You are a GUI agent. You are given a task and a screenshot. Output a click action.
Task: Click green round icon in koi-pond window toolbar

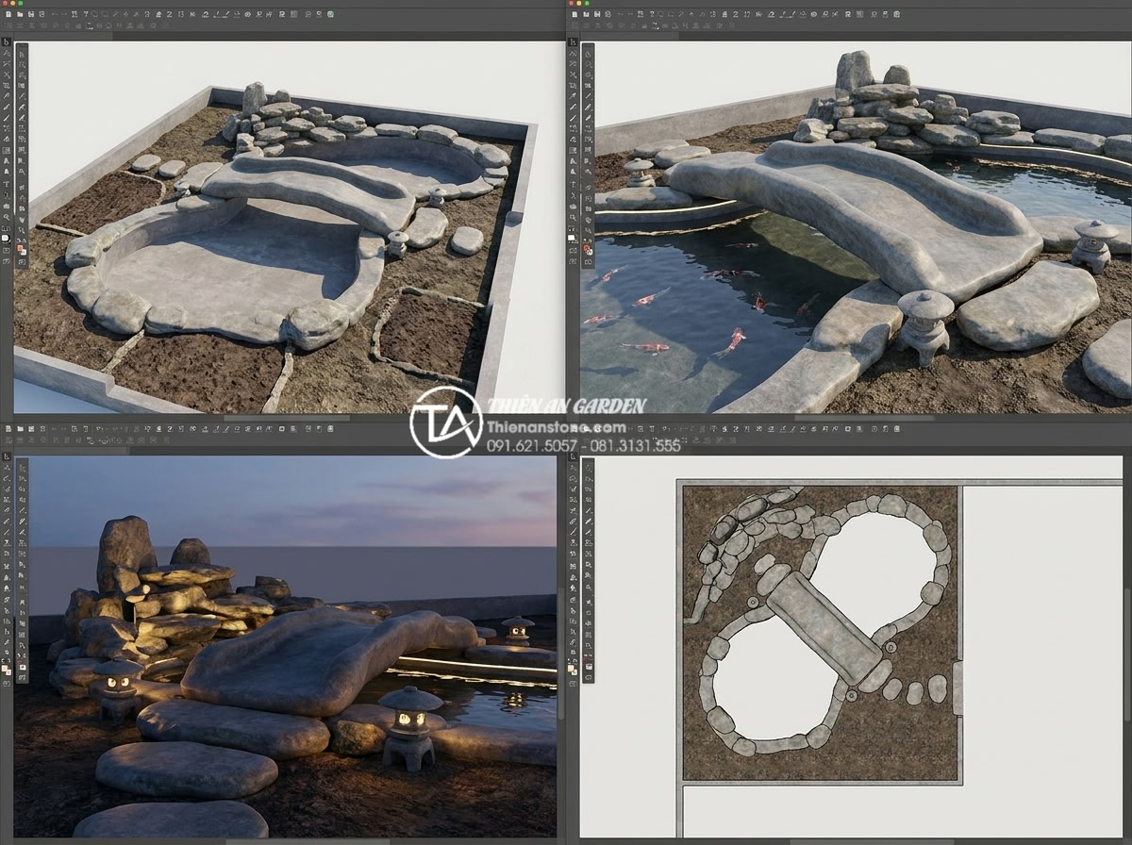(896, 14)
